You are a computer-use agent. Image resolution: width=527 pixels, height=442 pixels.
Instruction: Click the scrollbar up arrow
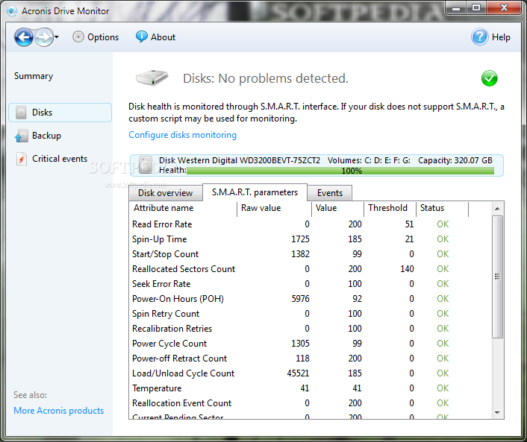pos(497,209)
